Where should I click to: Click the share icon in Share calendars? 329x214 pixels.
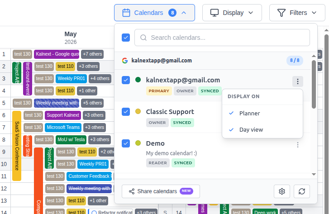pos(132,191)
